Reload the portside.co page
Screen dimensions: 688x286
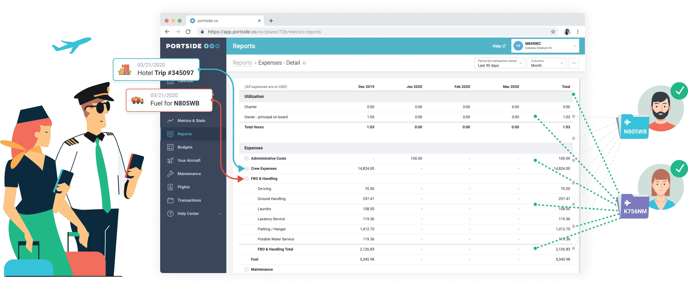pos(188,32)
